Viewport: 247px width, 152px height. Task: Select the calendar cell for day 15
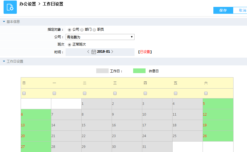click(96, 125)
